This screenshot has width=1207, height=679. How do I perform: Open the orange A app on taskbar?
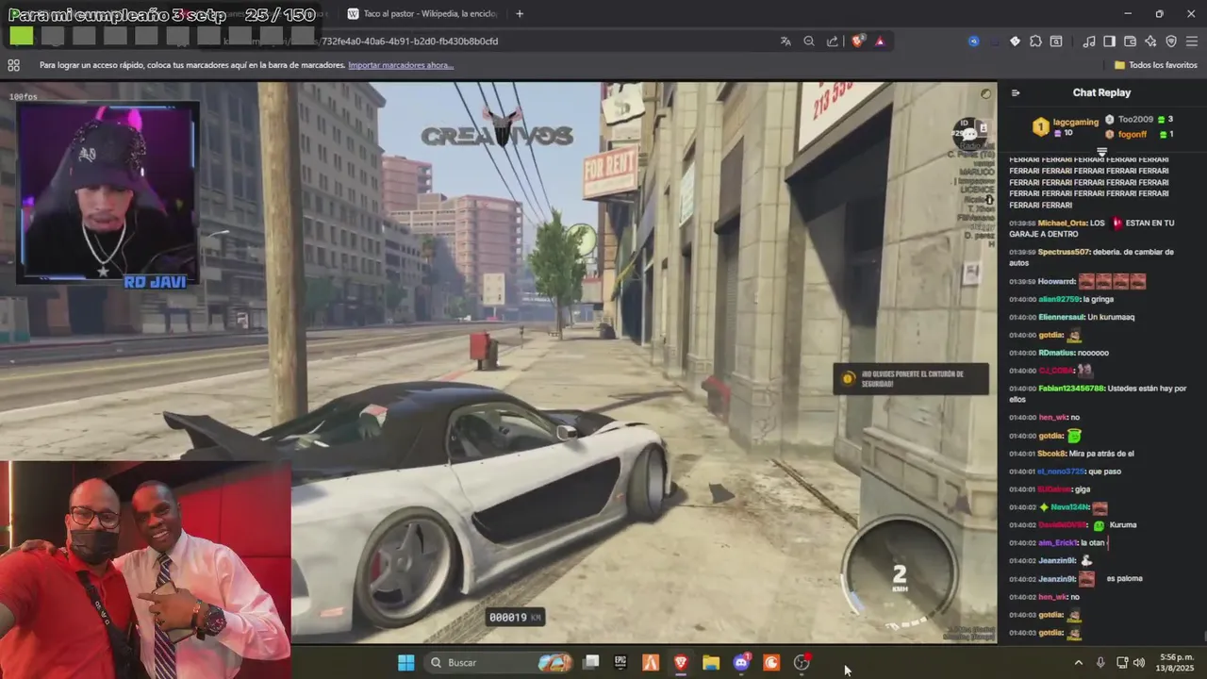click(x=651, y=663)
